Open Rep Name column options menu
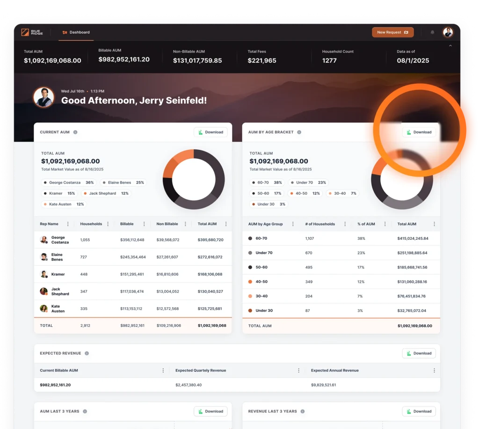Viewport: 479px width, 429px height. tap(68, 224)
